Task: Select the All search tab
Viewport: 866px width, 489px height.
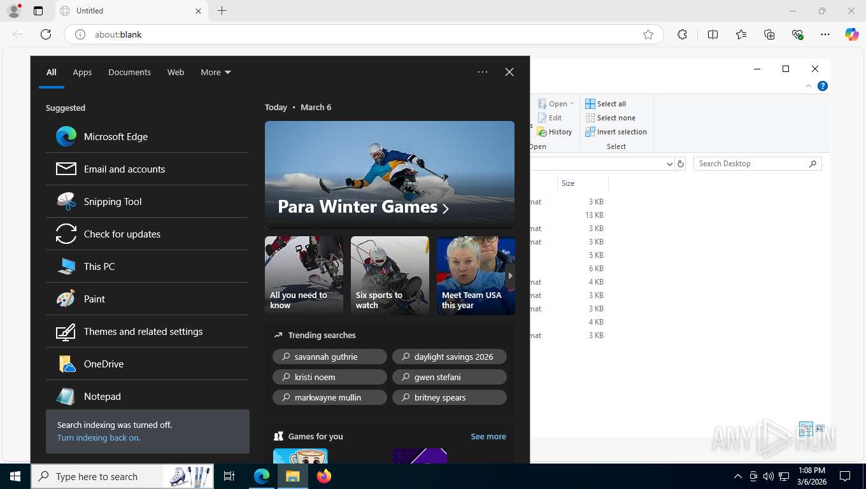Action: click(52, 72)
